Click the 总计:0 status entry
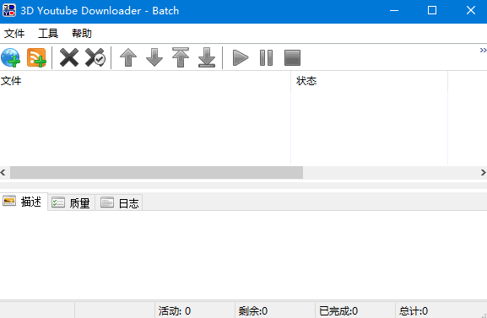This screenshot has height=318, width=487. pos(414,311)
